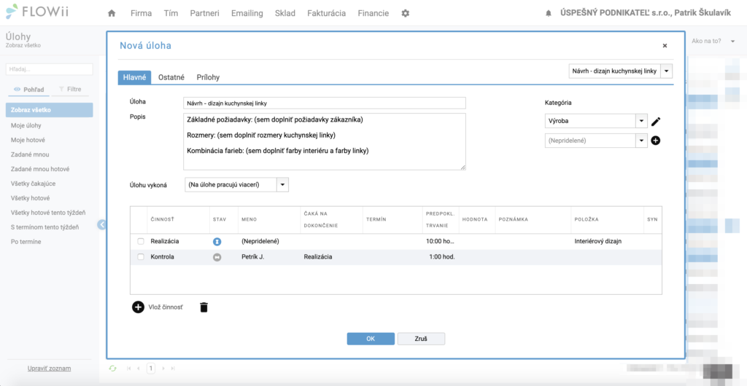Go to the previous page of the pager

click(x=139, y=369)
